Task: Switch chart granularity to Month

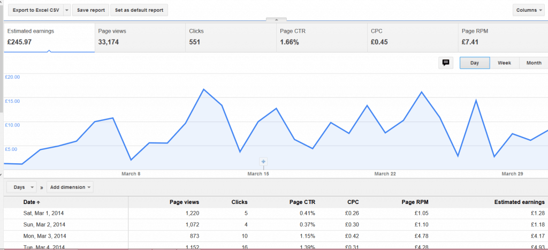Action: [x=534, y=63]
